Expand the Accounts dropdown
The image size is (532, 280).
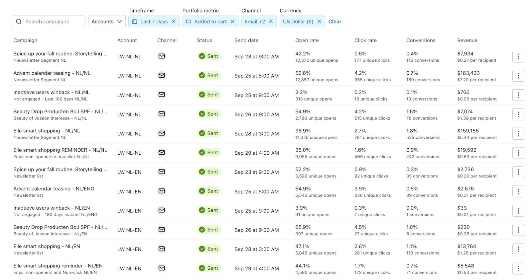(x=107, y=22)
